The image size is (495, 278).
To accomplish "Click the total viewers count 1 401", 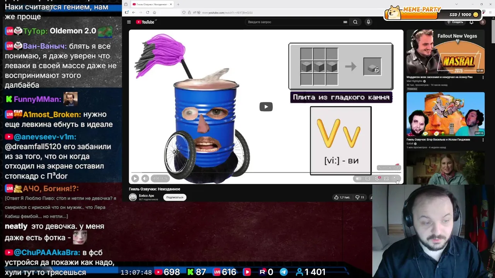I will point(311,272).
